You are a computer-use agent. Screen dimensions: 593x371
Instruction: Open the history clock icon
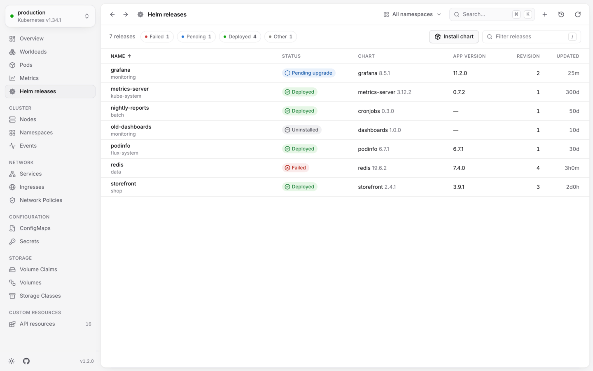(x=561, y=14)
